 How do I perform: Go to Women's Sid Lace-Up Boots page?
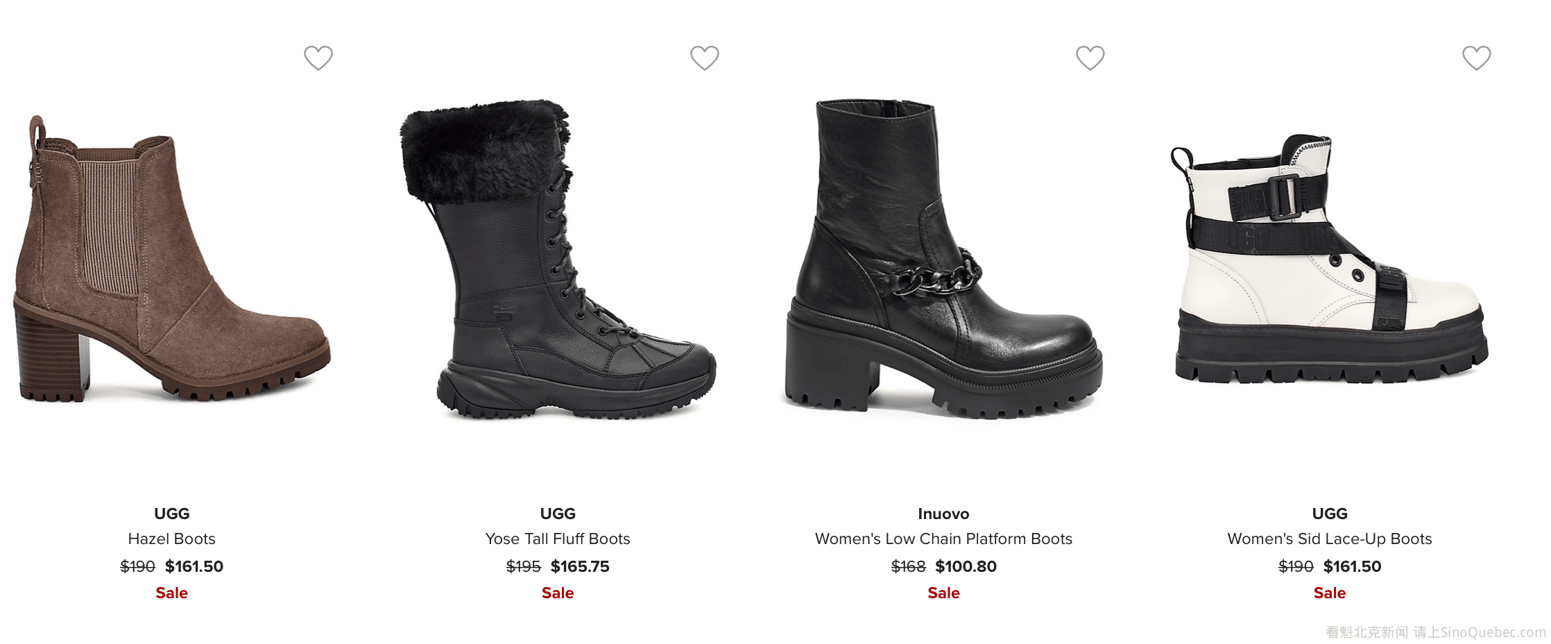(x=1330, y=539)
